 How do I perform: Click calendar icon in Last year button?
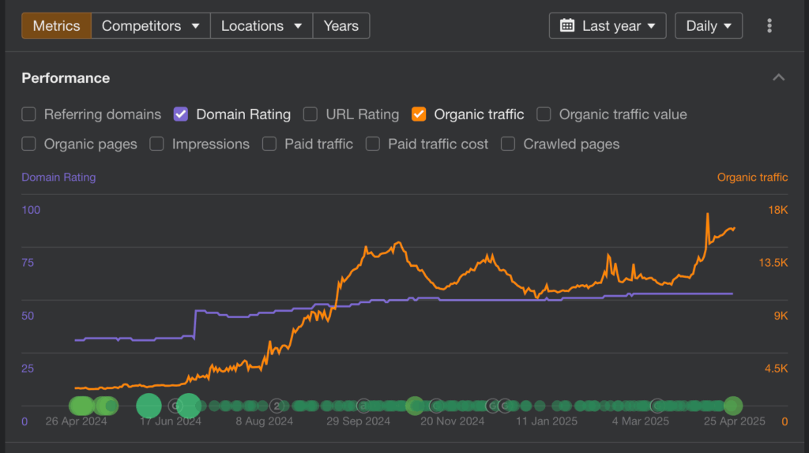pyautogui.click(x=566, y=25)
